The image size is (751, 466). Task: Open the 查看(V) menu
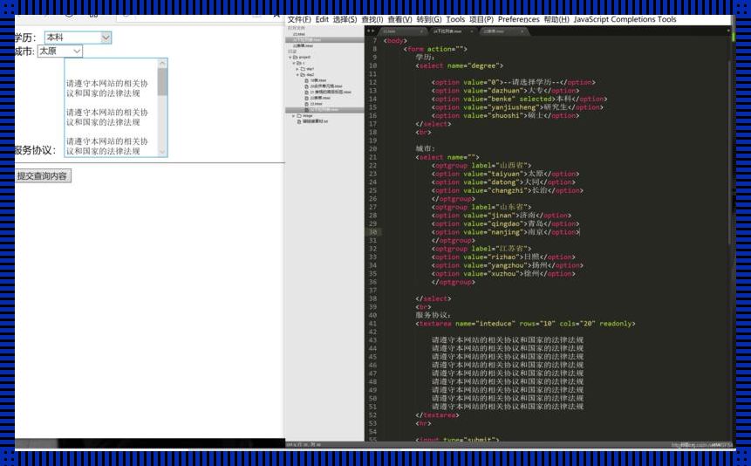pos(399,19)
